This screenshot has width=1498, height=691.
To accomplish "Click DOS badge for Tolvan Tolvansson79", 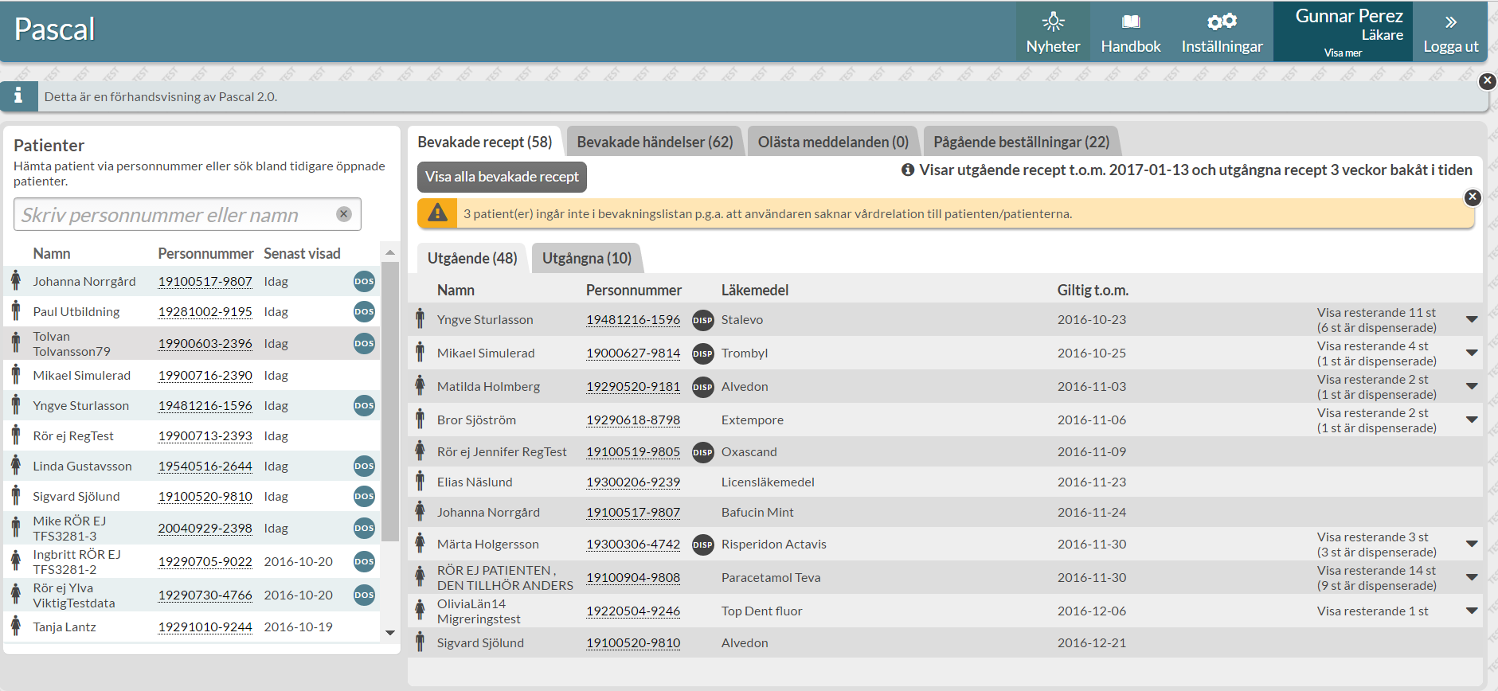I will point(364,343).
